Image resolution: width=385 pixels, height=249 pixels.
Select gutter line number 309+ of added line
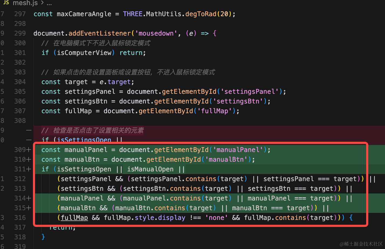point(23,150)
